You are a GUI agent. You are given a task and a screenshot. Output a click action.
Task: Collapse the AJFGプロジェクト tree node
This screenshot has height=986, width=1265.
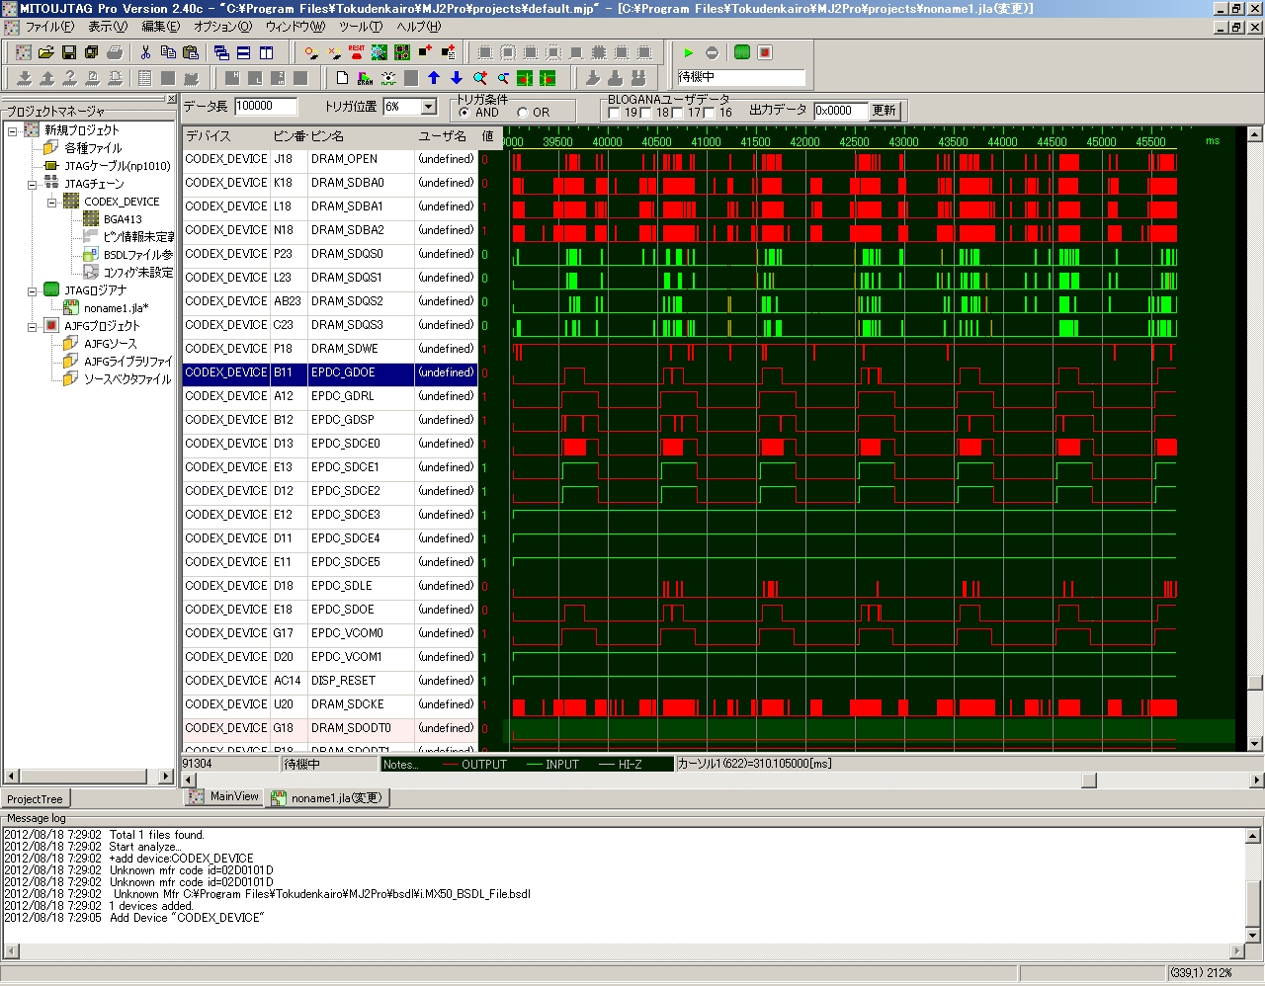(33, 326)
